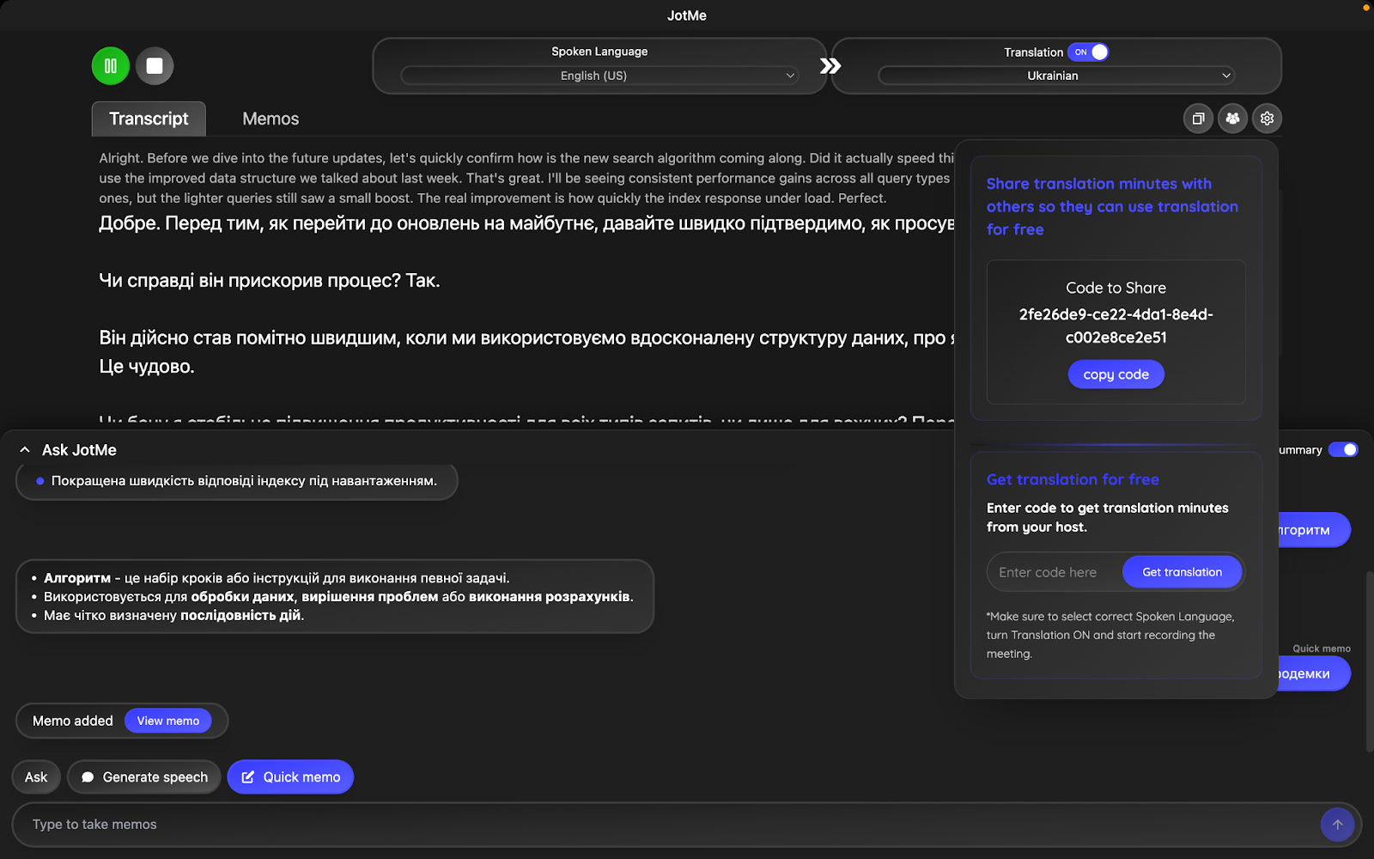Image resolution: width=1374 pixels, height=859 pixels.
Task: Open the settings gear icon
Action: point(1267,119)
